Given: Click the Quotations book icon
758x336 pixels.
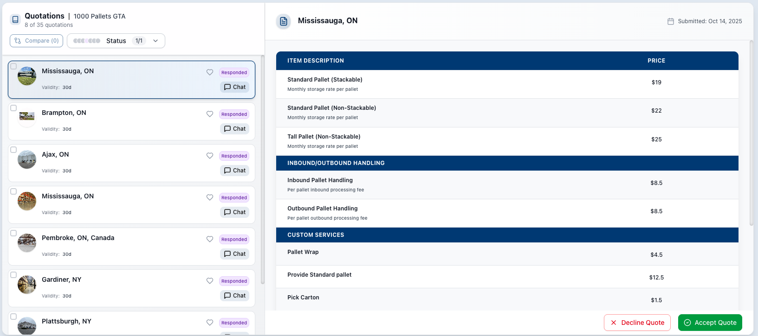Looking at the screenshot, I should pyautogui.click(x=15, y=19).
